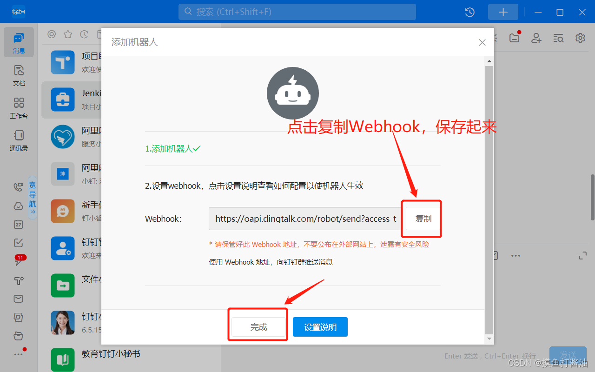Viewport: 595px width, 372px height.
Task: Click the robot avatar in dialog
Action: [x=292, y=93]
